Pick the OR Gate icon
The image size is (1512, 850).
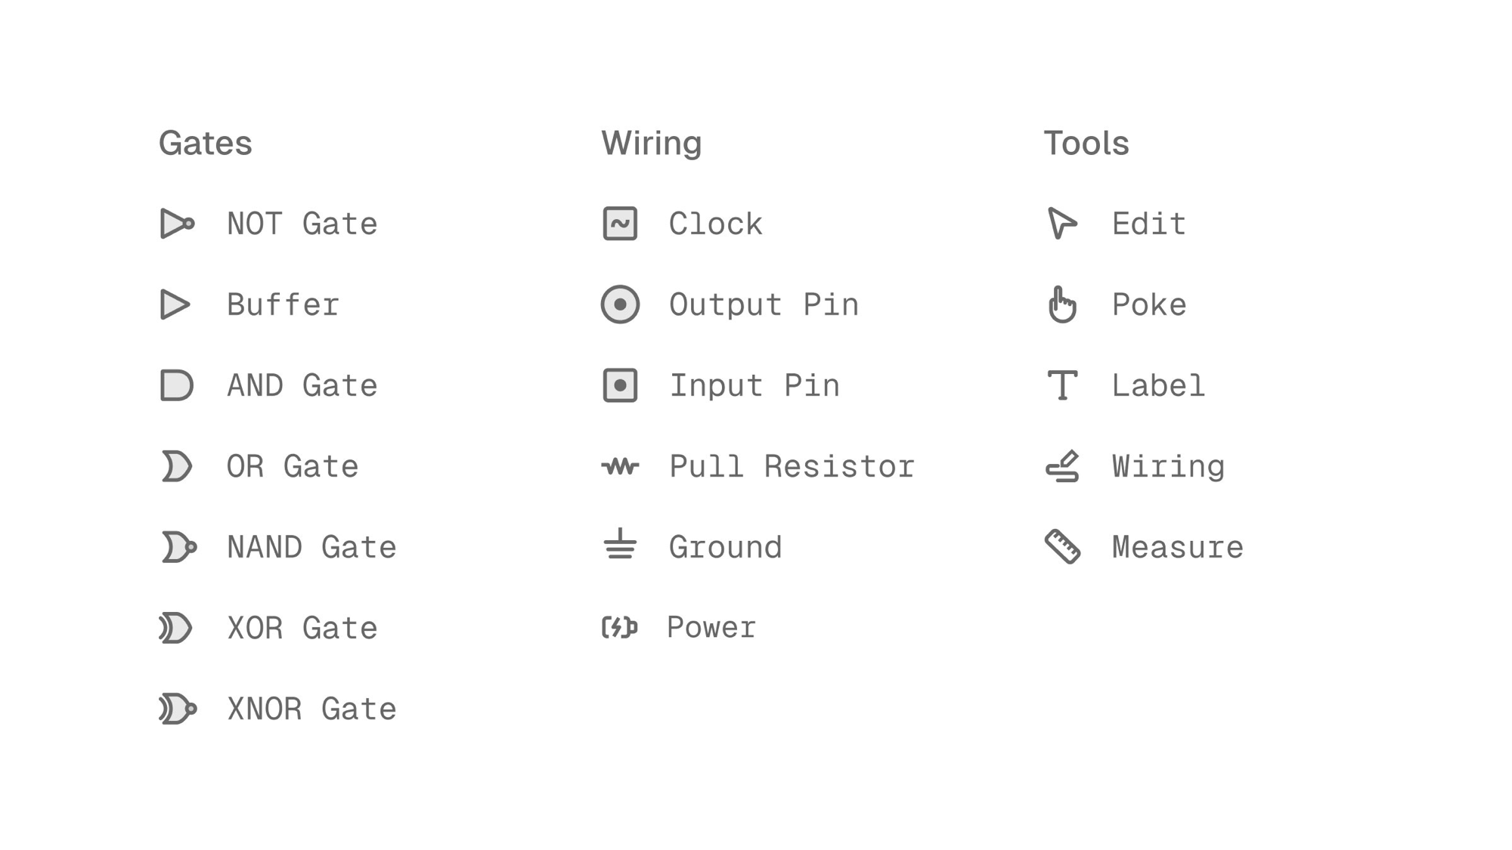pyautogui.click(x=177, y=466)
